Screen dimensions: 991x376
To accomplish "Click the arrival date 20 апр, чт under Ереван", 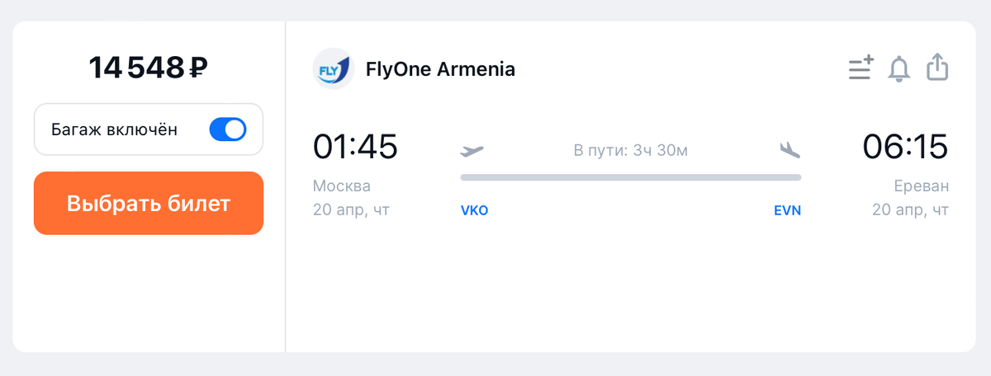I will pos(911,210).
